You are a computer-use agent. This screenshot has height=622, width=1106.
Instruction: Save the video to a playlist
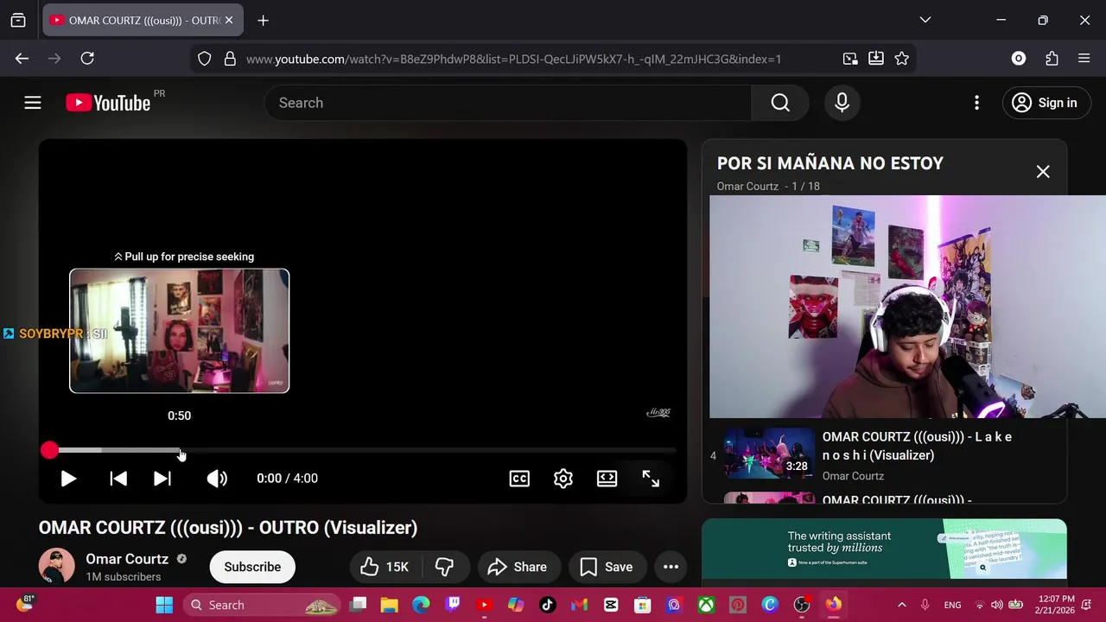607,567
